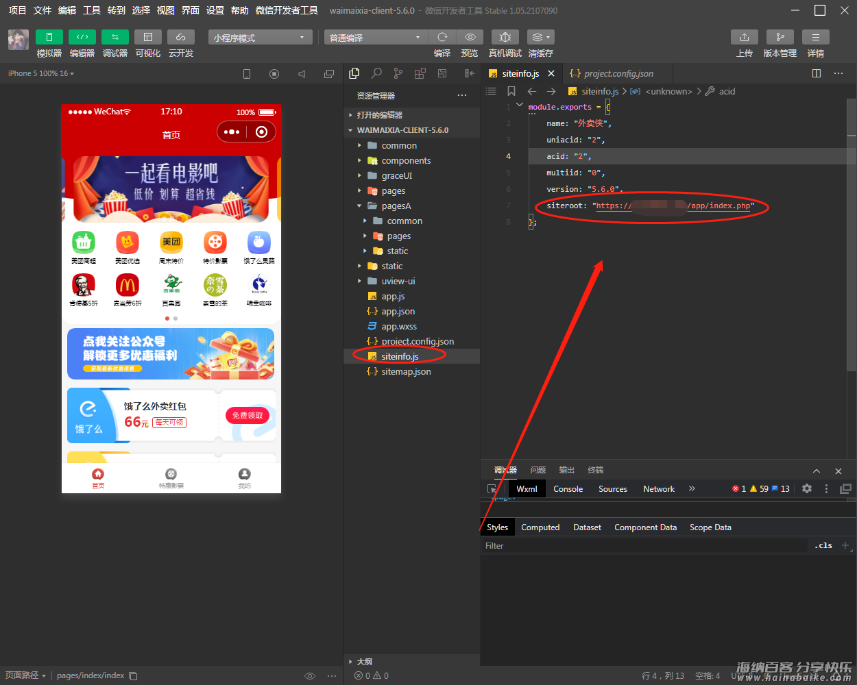Viewport: 857px width, 685px height.
Task: Click the 真机调试 bug icon
Action: [505, 37]
